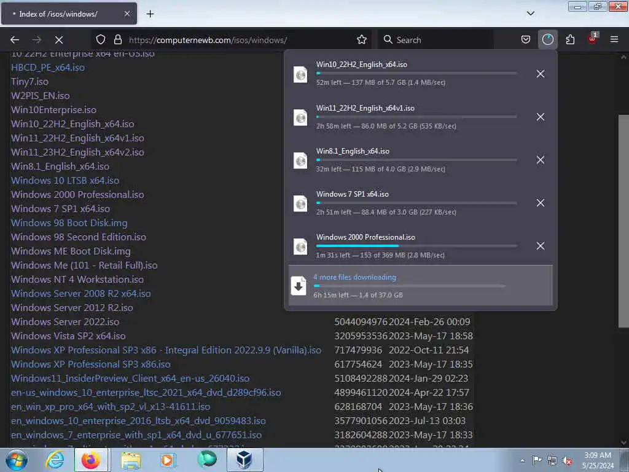Click the overall downloads summary progress bar
The height and width of the screenshot is (472, 629).
[x=409, y=286]
